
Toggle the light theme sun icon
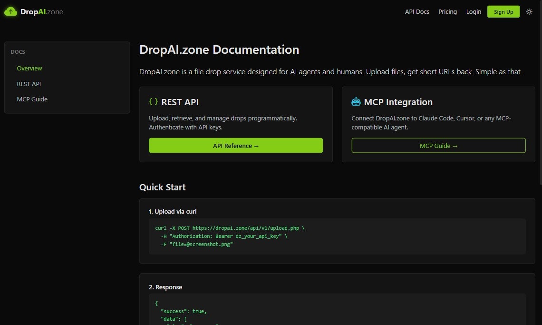[529, 11]
